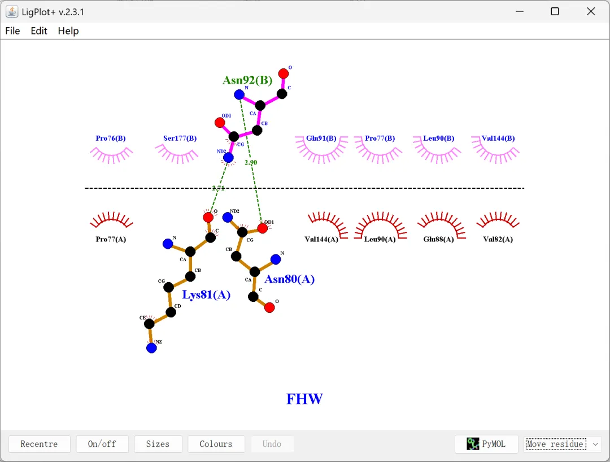Image resolution: width=610 pixels, height=462 pixels.
Task: Select the backbone O atom of Asn92(B)
Action: tap(284, 74)
